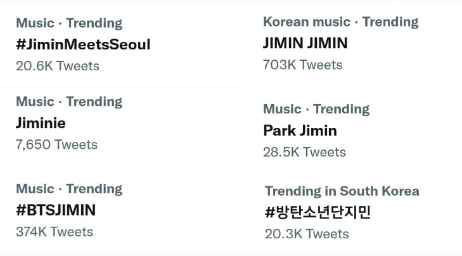Click the Korean music · Trending label
The height and width of the screenshot is (256, 462).
pos(340,22)
